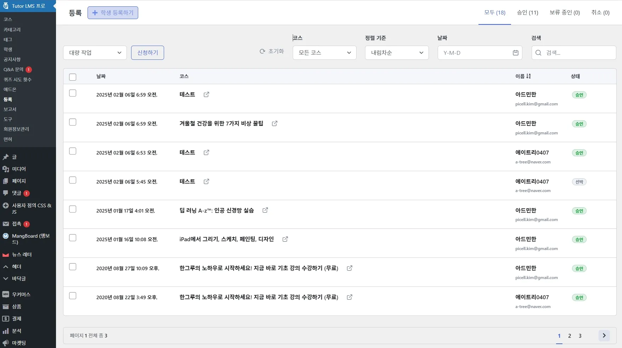Check the checkbox for the 딥 러닝 A-z row
Image resolution: width=622 pixels, height=348 pixels.
(x=73, y=209)
